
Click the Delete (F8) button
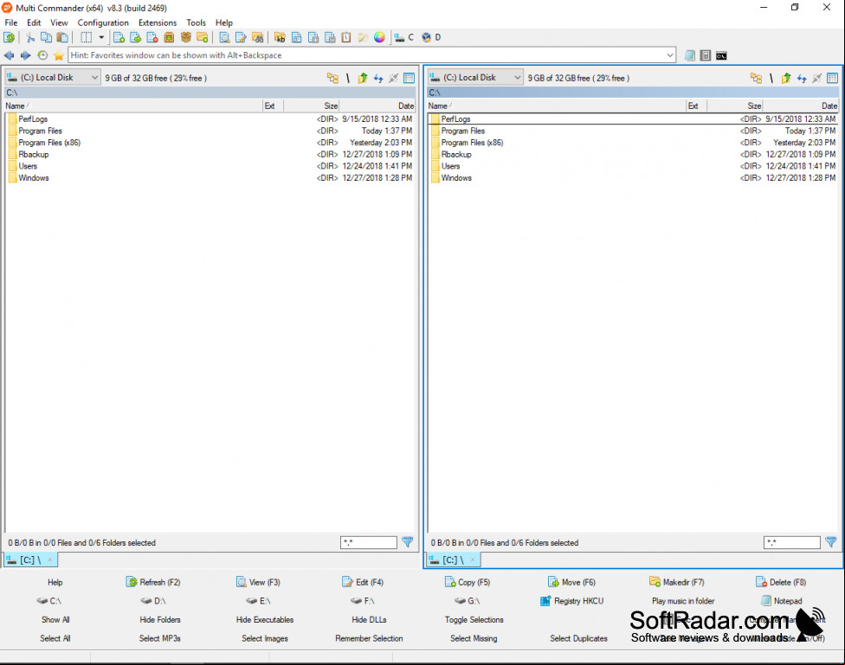pos(781,582)
